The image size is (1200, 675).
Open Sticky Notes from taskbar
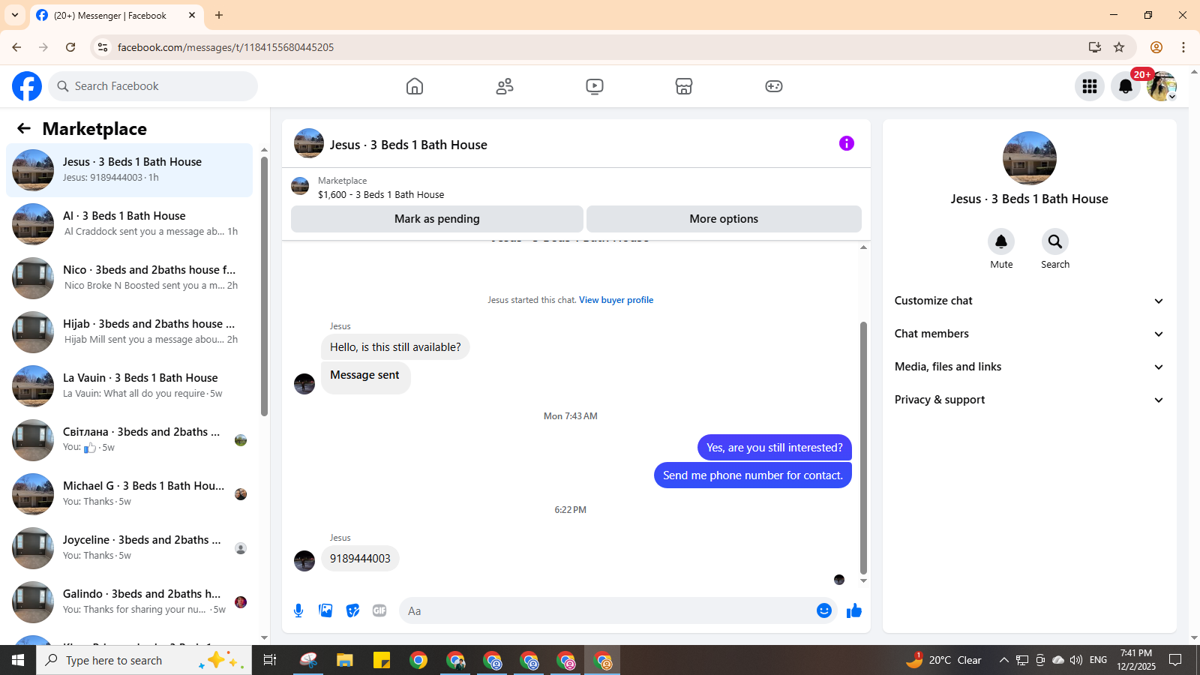tap(382, 660)
